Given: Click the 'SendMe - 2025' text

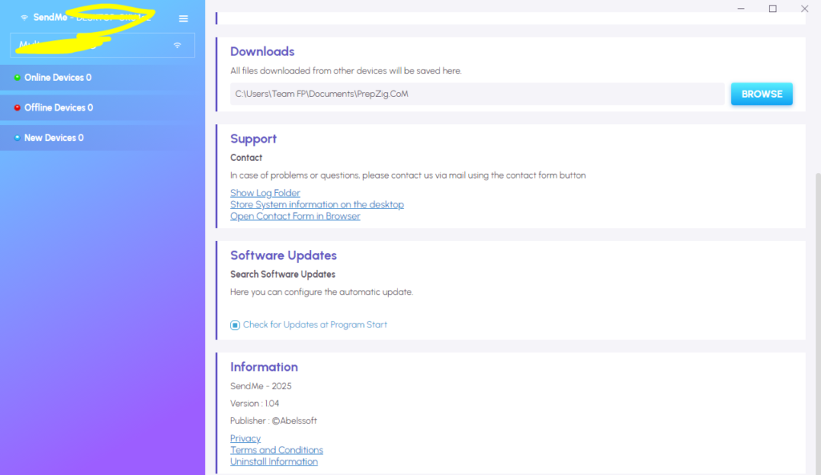Looking at the screenshot, I should coord(261,386).
